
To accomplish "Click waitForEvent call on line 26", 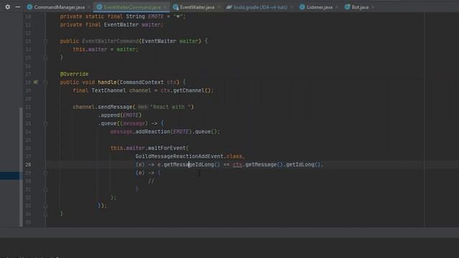I will coord(166,148).
